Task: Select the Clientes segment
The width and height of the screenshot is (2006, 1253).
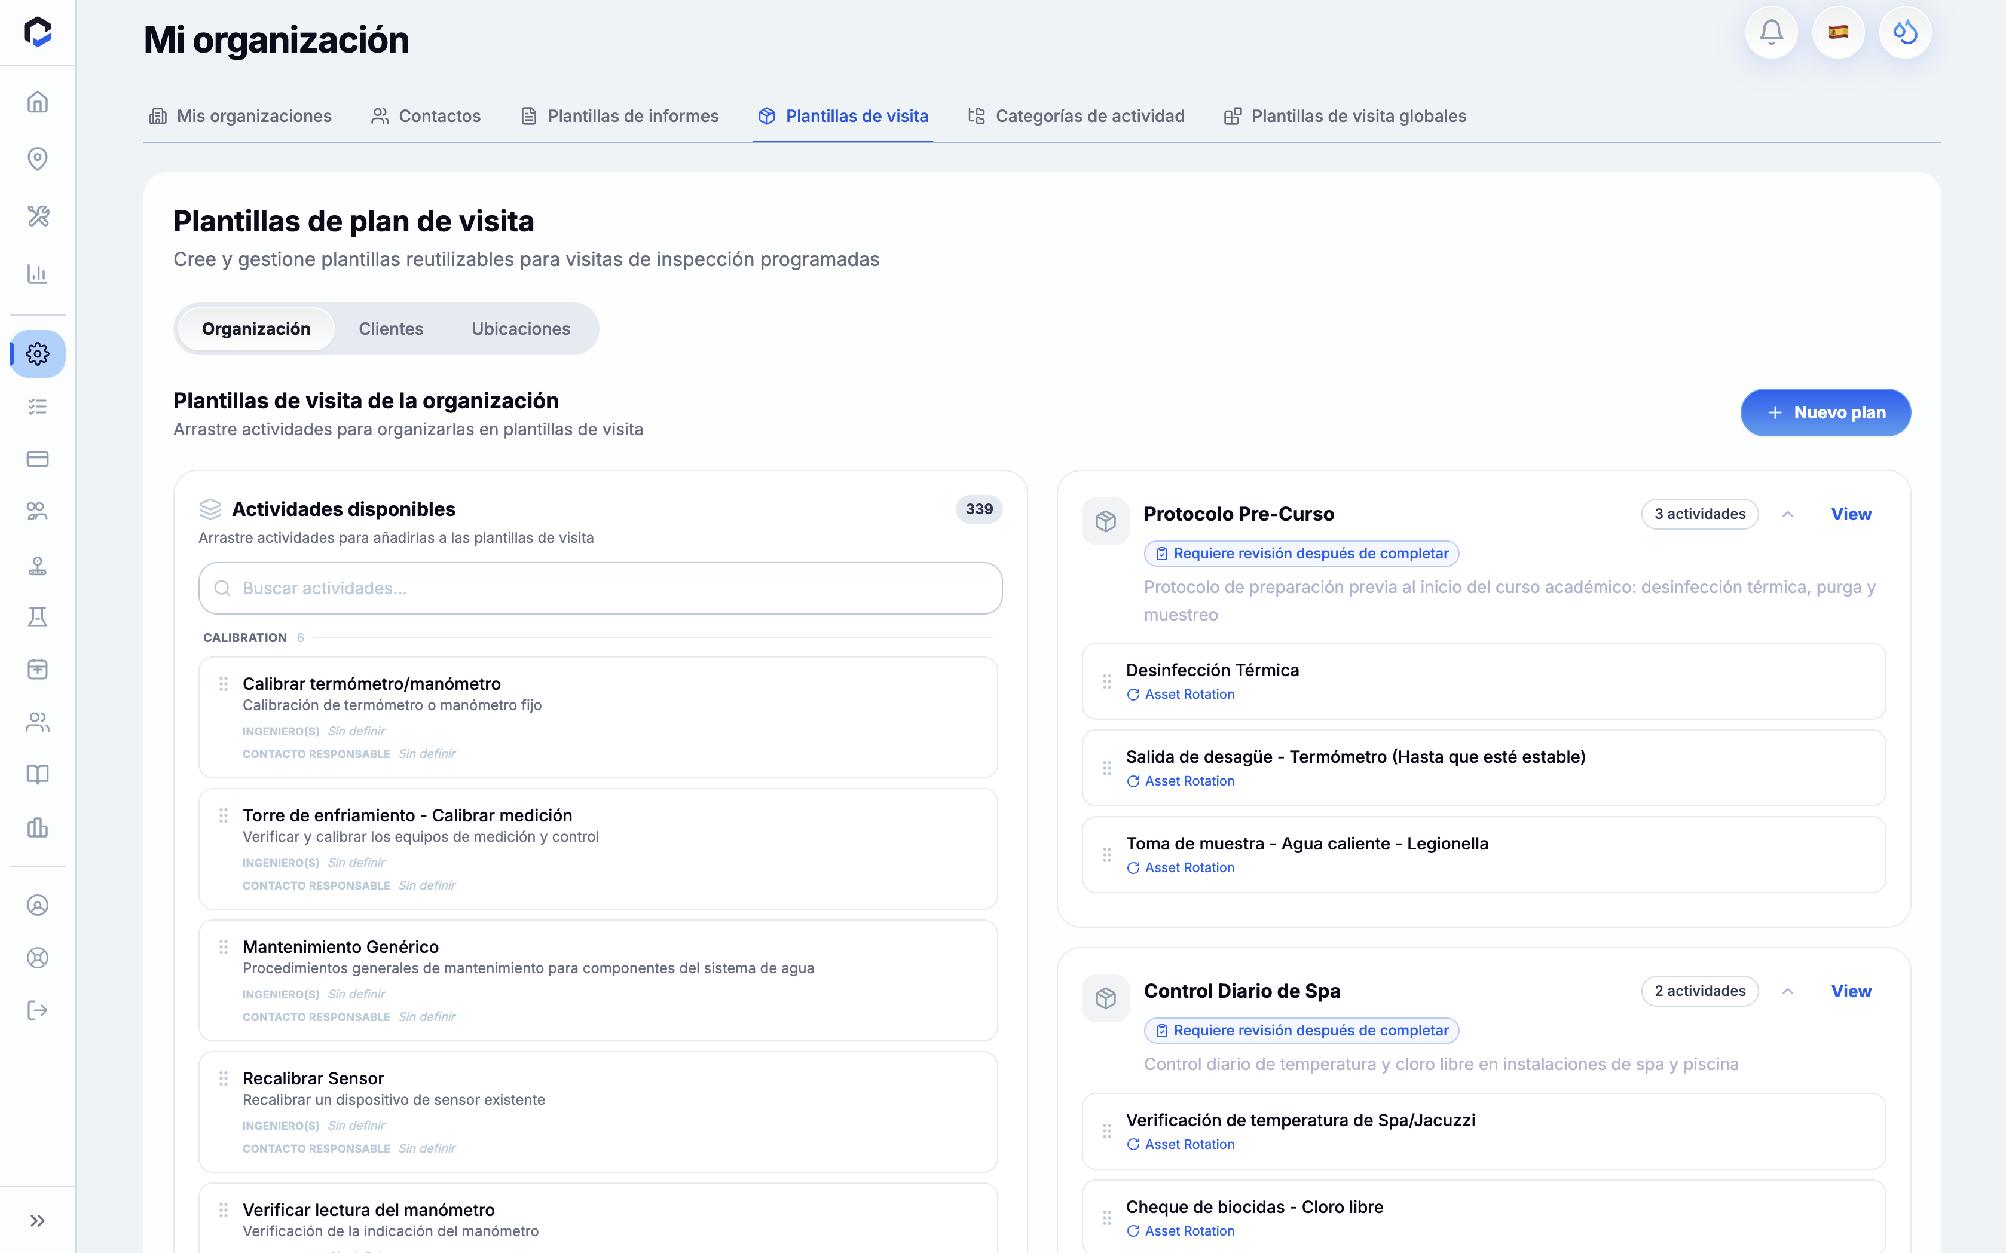Action: coord(391,329)
